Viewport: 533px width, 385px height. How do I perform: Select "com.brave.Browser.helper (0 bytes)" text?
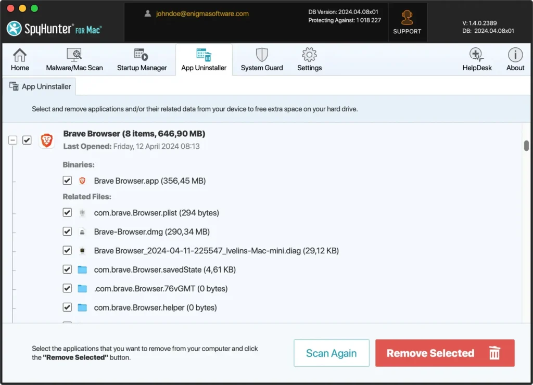[155, 307]
